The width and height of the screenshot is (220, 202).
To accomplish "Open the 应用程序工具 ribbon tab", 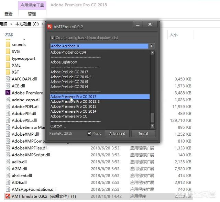I will pos(32,5).
